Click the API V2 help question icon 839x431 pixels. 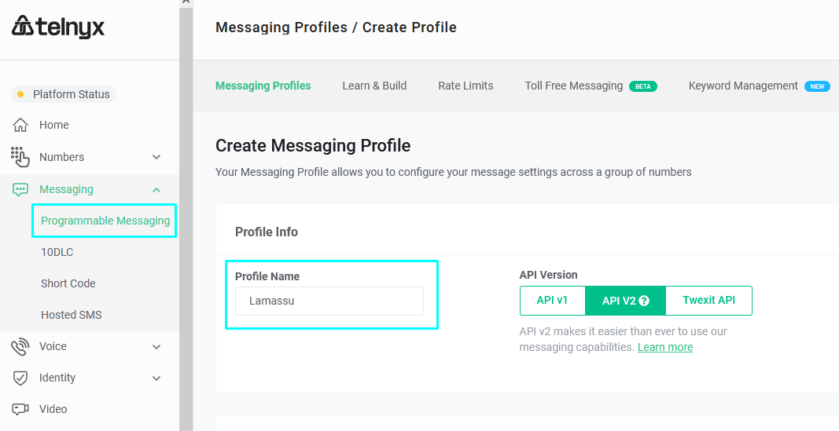pyautogui.click(x=644, y=301)
